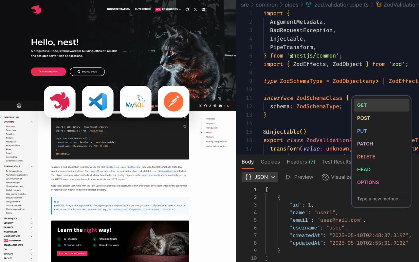Screen dimensions: 419x262
Task: Click the Documentation button on the hero banner
Action: (48, 71)
